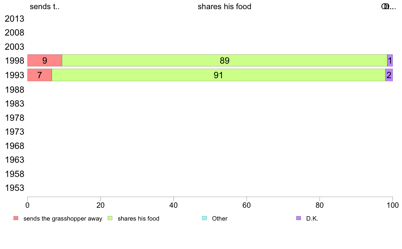Select the 1998 red bar segment labeled 9
The height and width of the screenshot is (249, 402).
click(45, 61)
